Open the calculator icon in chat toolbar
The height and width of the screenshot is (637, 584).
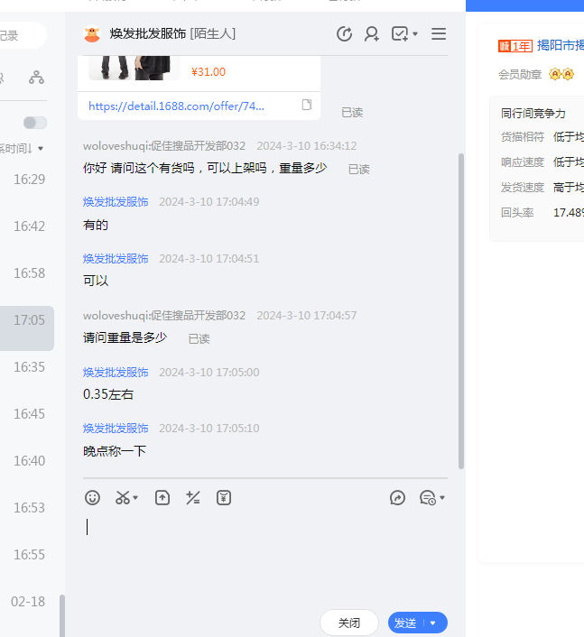192,497
